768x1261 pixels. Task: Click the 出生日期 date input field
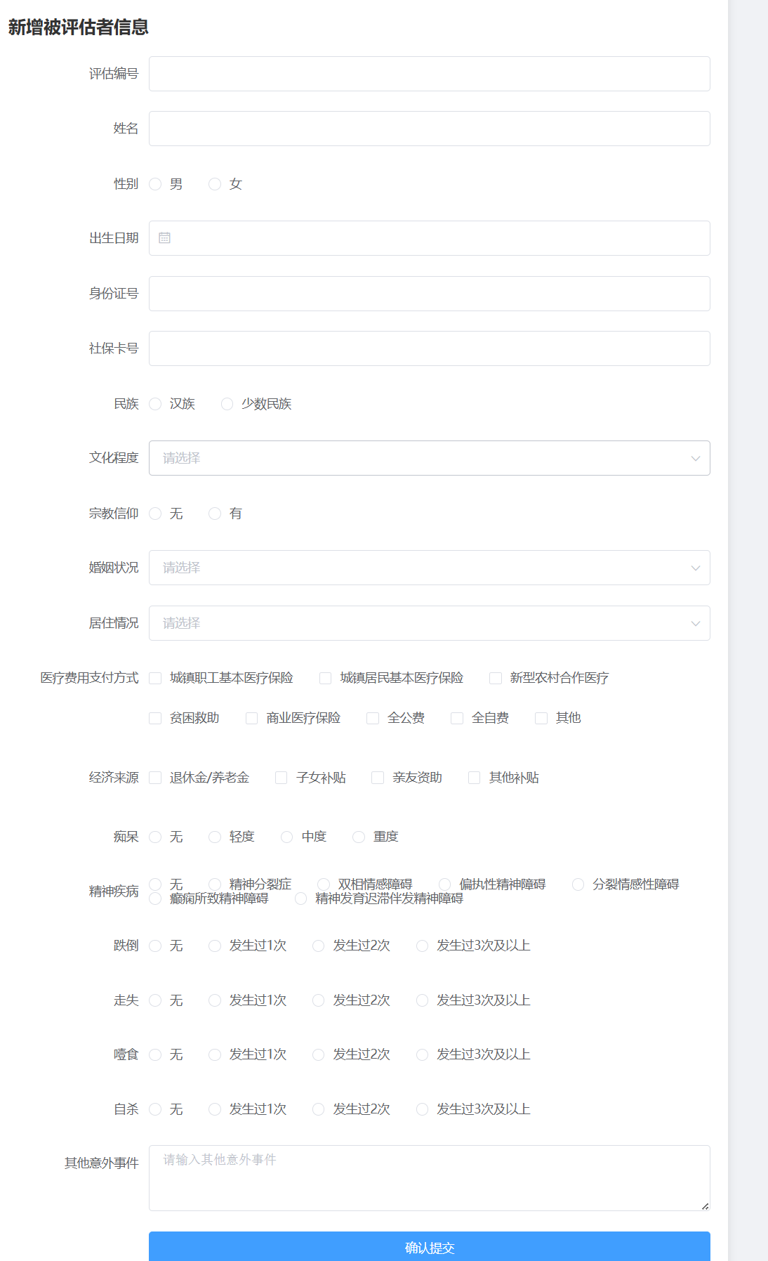point(430,238)
